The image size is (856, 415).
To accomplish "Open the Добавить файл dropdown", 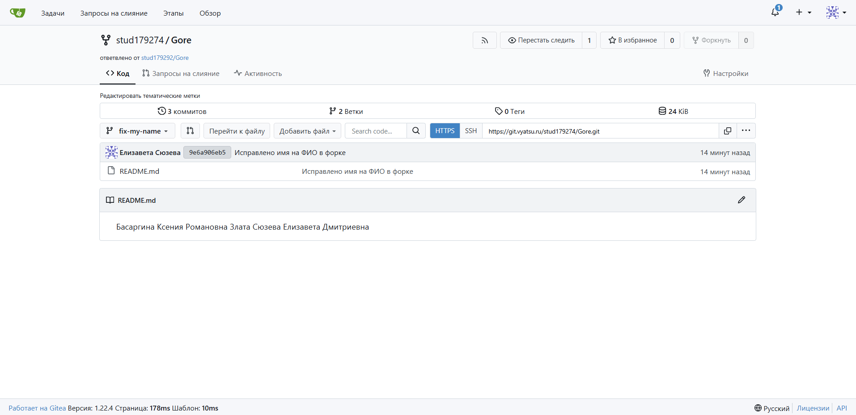I will 307,131.
